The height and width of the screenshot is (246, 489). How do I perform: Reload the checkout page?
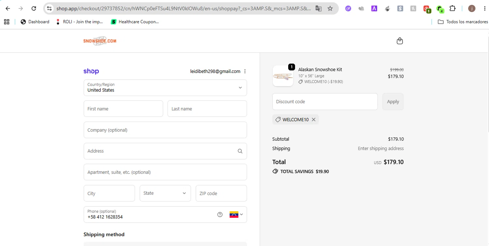click(x=34, y=8)
